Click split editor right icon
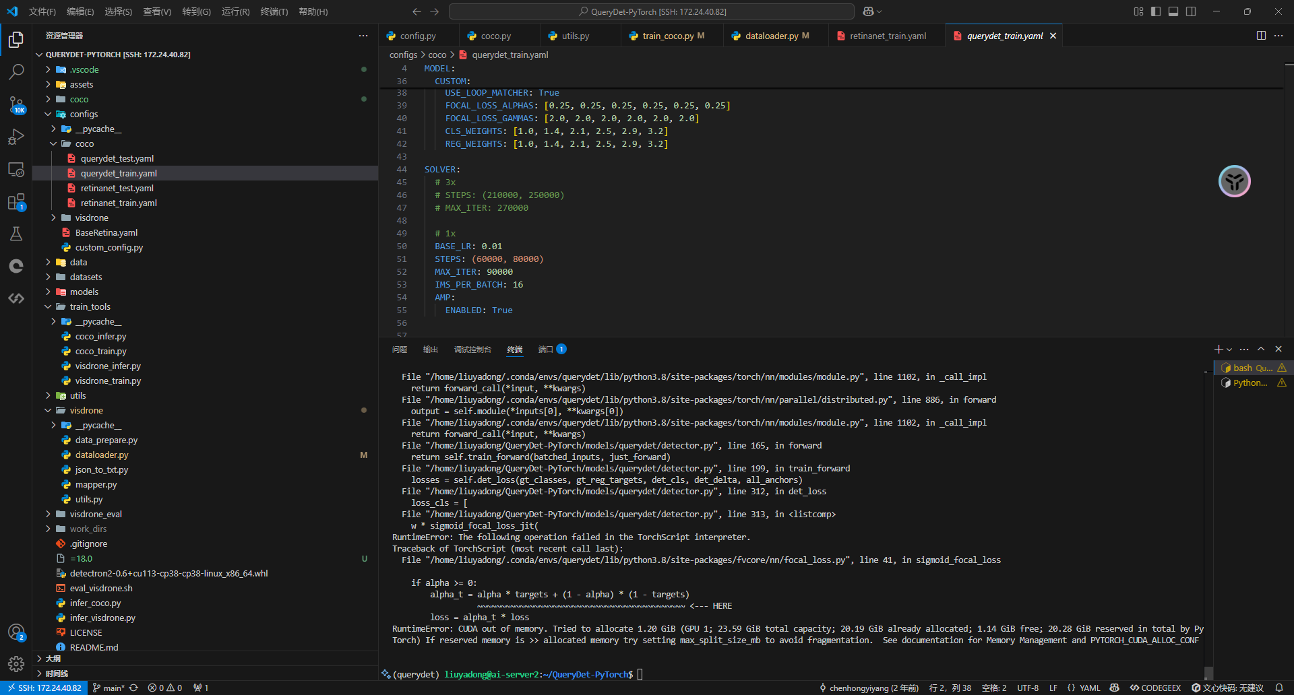This screenshot has width=1294, height=695. point(1261,36)
